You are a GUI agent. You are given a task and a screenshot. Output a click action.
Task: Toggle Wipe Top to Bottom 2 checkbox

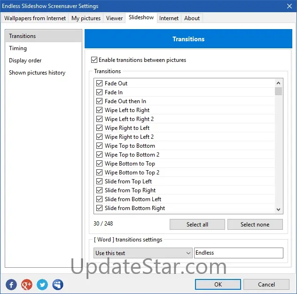[x=100, y=155]
